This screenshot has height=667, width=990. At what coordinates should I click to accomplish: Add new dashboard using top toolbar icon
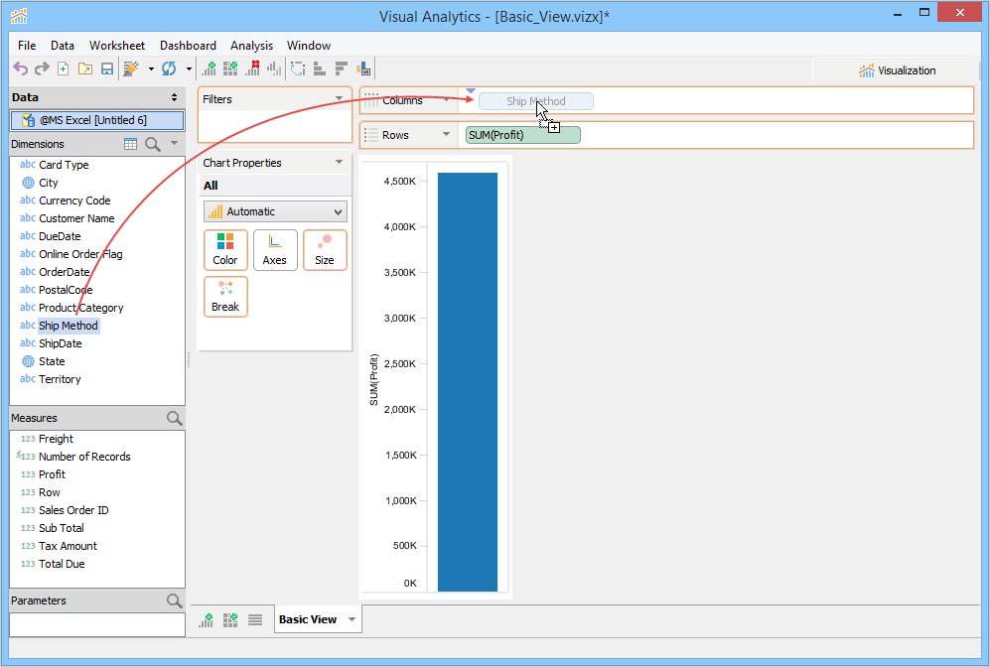click(230, 68)
